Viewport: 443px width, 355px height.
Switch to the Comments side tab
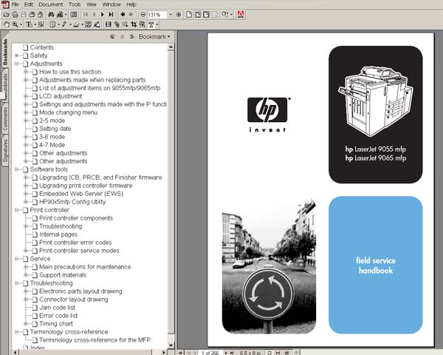[x=4, y=119]
